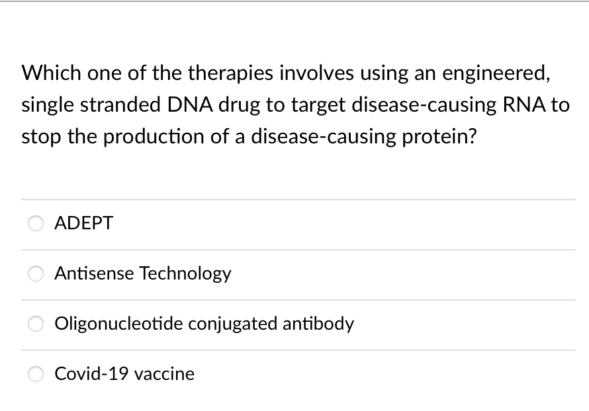589x411 pixels.
Task: Choose Oligonucleotide conjugated antibody radio button
Action: tap(36, 324)
